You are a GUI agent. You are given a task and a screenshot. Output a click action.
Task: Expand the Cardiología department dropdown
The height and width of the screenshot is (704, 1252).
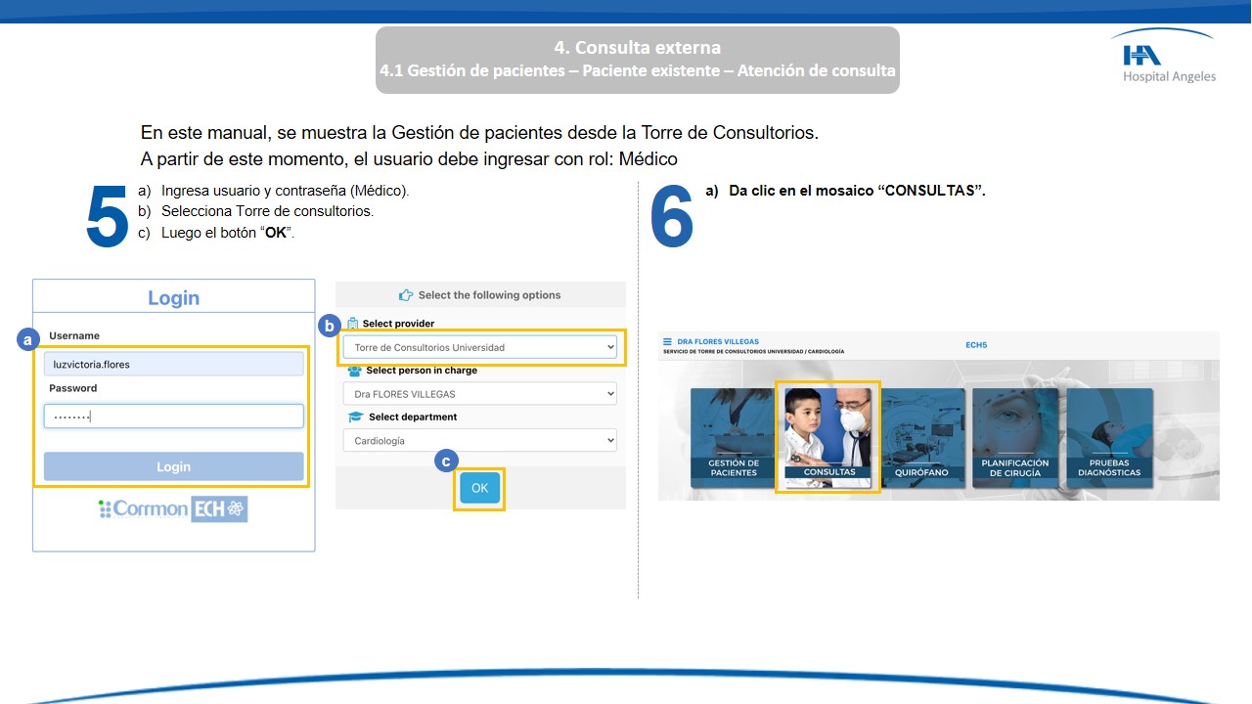(479, 441)
